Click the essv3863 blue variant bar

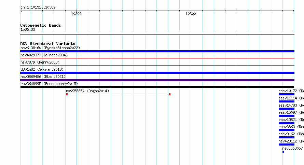[x=287, y=130]
